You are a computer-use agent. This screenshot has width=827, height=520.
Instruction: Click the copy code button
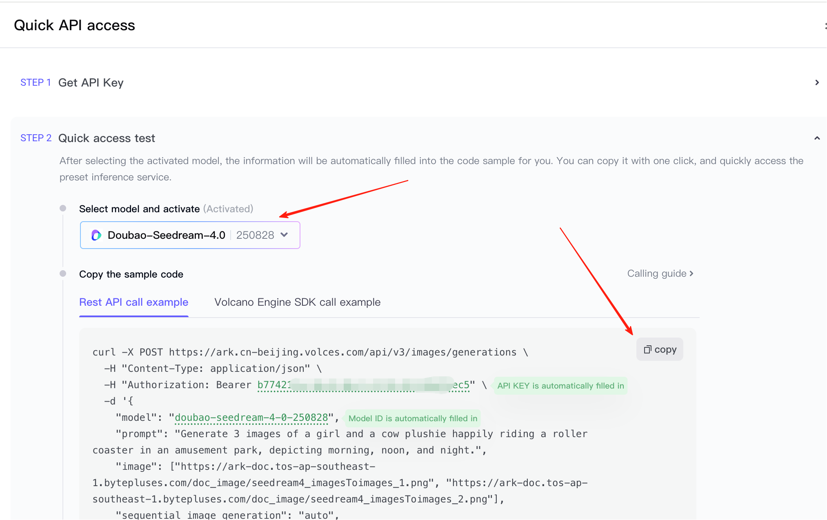click(x=660, y=349)
